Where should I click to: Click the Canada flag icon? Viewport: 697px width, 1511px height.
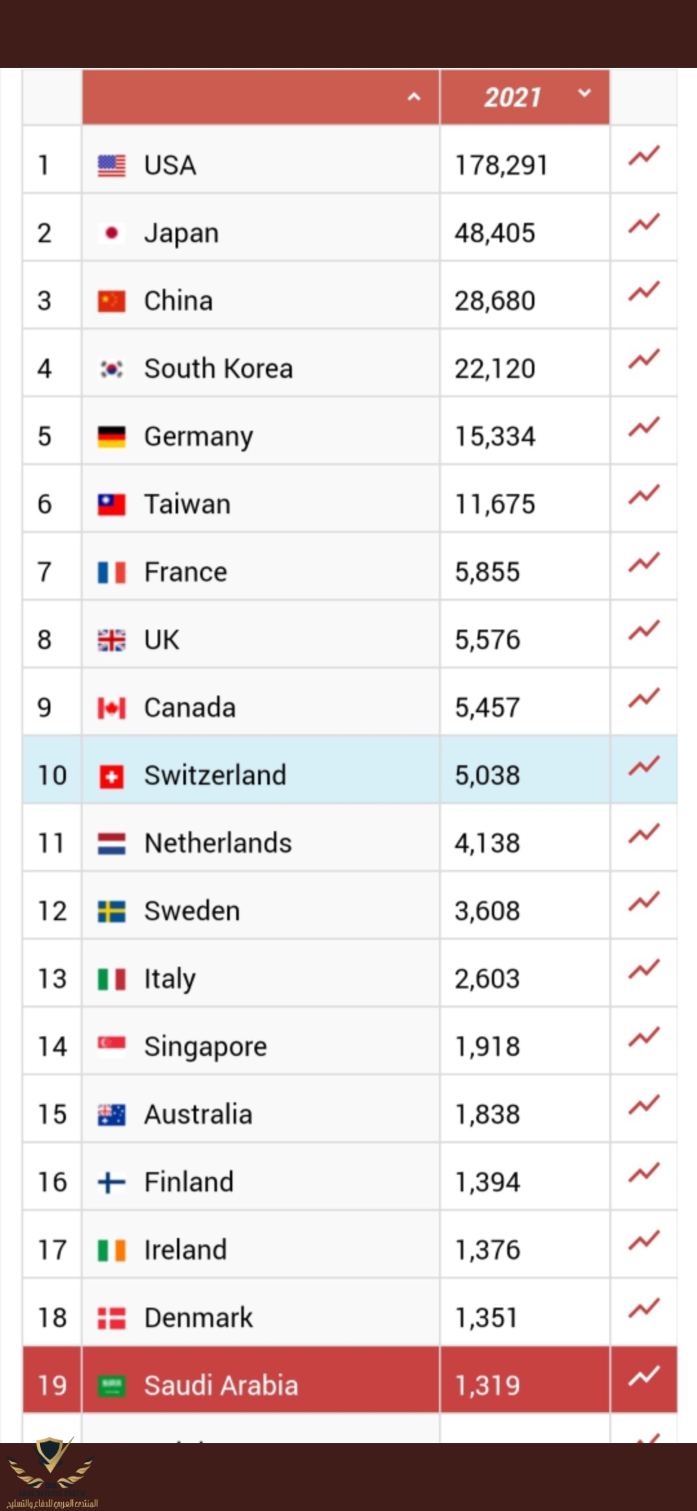coord(111,708)
